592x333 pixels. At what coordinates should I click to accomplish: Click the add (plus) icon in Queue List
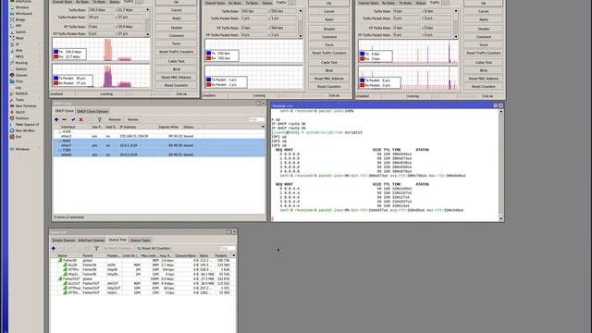click(54, 249)
